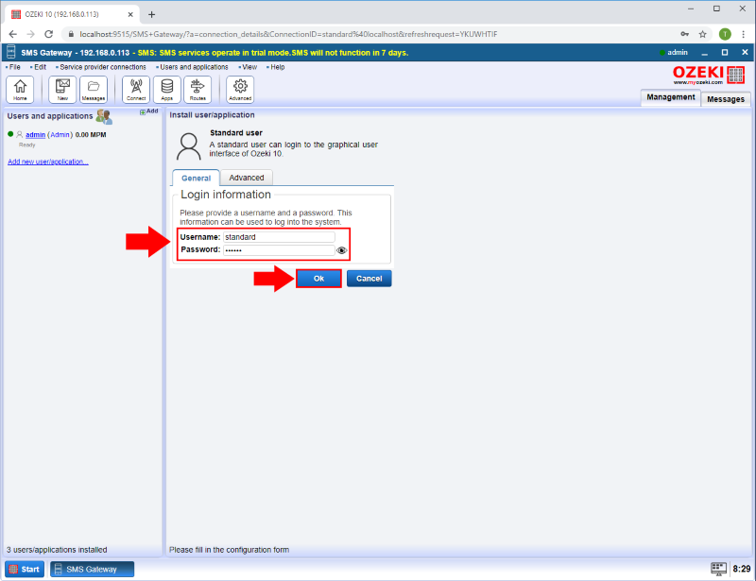This screenshot has width=756, height=581.
Task: Switch to the Advanced tab
Action: point(247,178)
